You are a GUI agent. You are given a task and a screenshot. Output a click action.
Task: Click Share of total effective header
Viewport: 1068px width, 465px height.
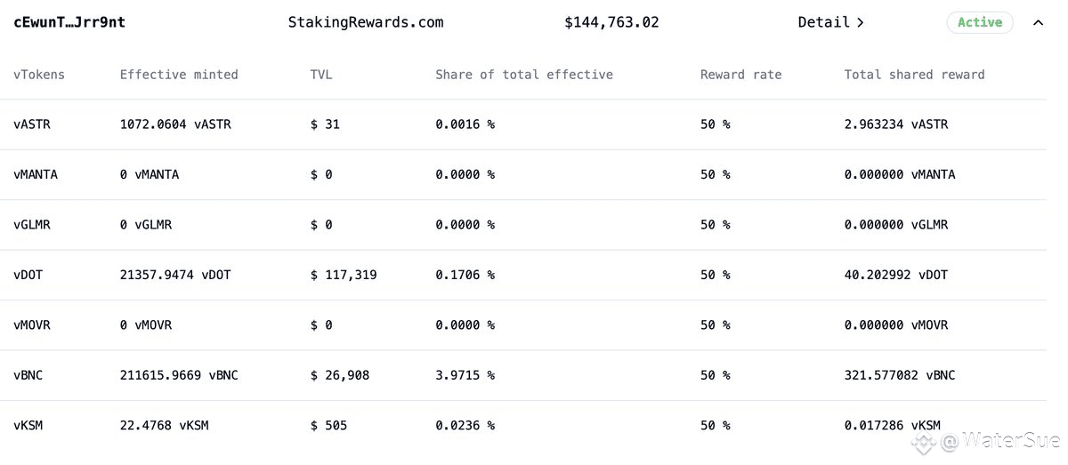(523, 75)
